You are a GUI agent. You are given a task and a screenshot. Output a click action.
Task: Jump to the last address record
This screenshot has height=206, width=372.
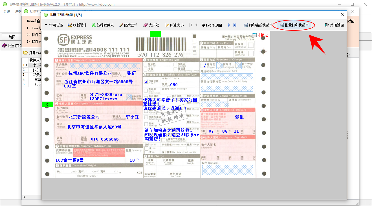point(235,25)
